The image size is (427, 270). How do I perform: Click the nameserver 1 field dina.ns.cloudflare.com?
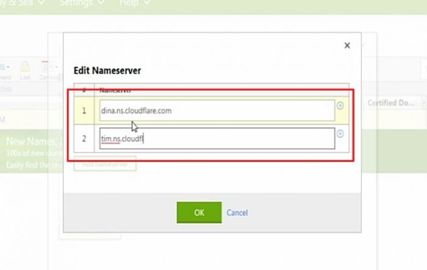point(217,110)
